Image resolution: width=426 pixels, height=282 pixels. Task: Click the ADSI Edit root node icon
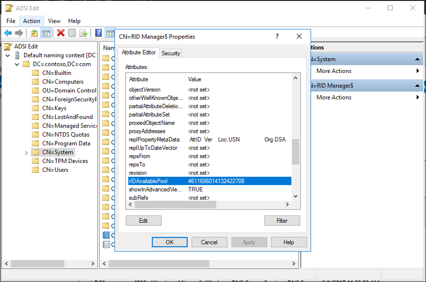click(8, 47)
